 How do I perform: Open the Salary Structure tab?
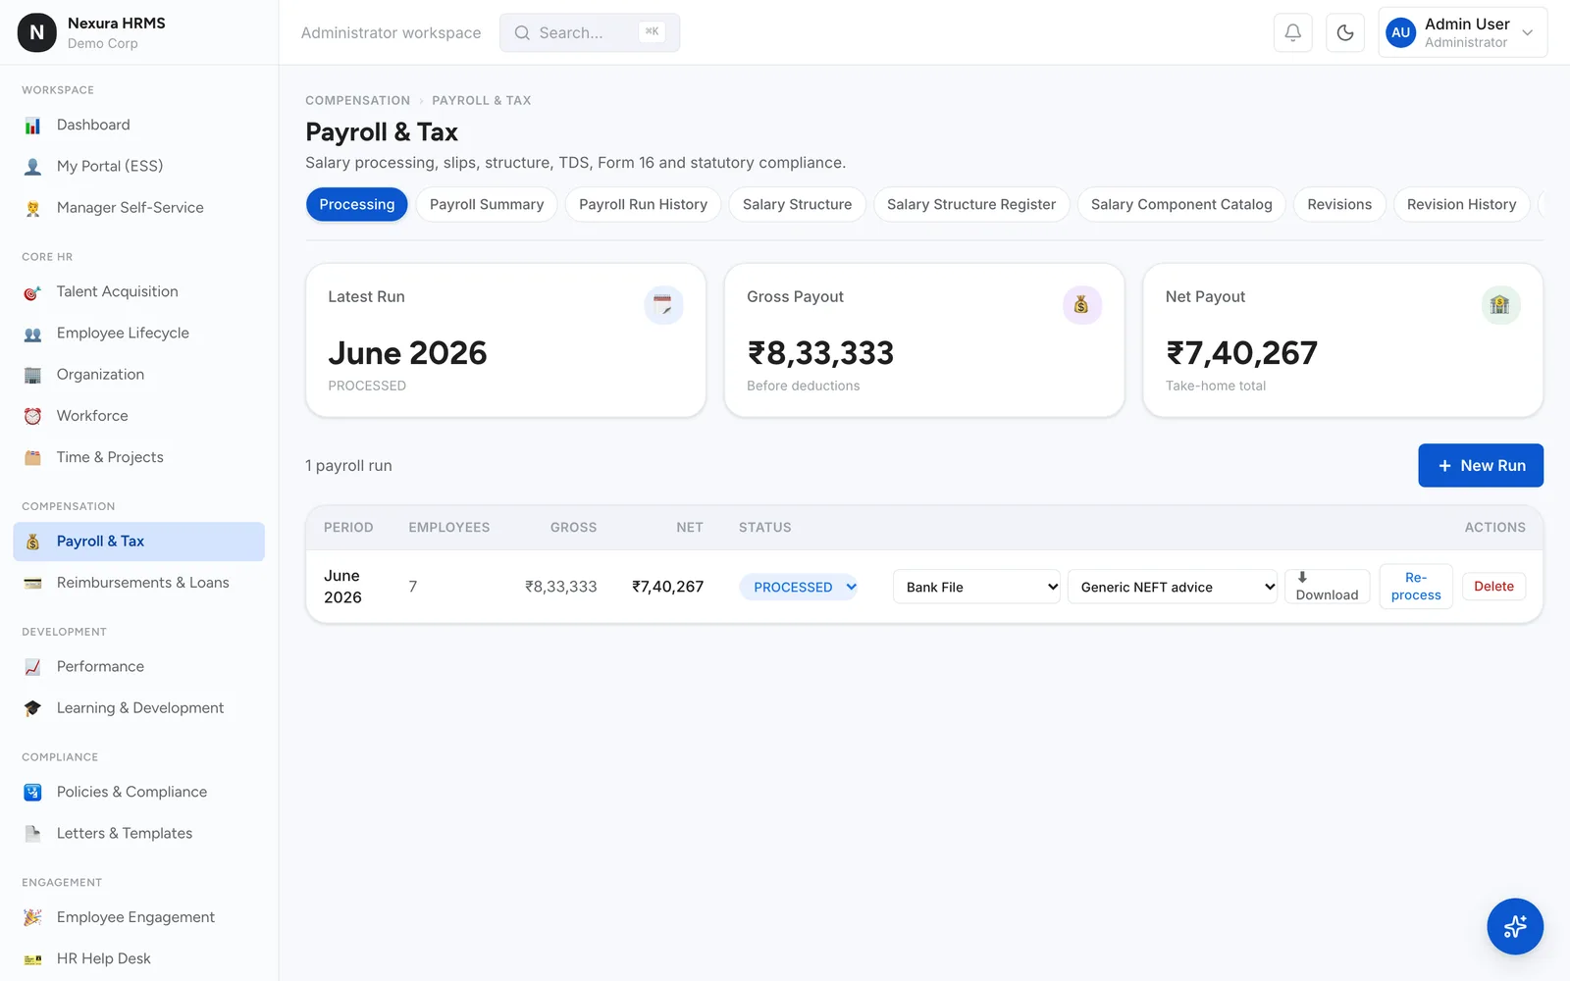click(x=797, y=204)
